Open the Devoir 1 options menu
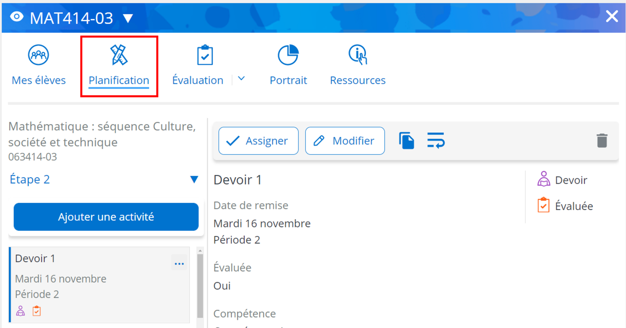The width and height of the screenshot is (626, 328). point(179,263)
